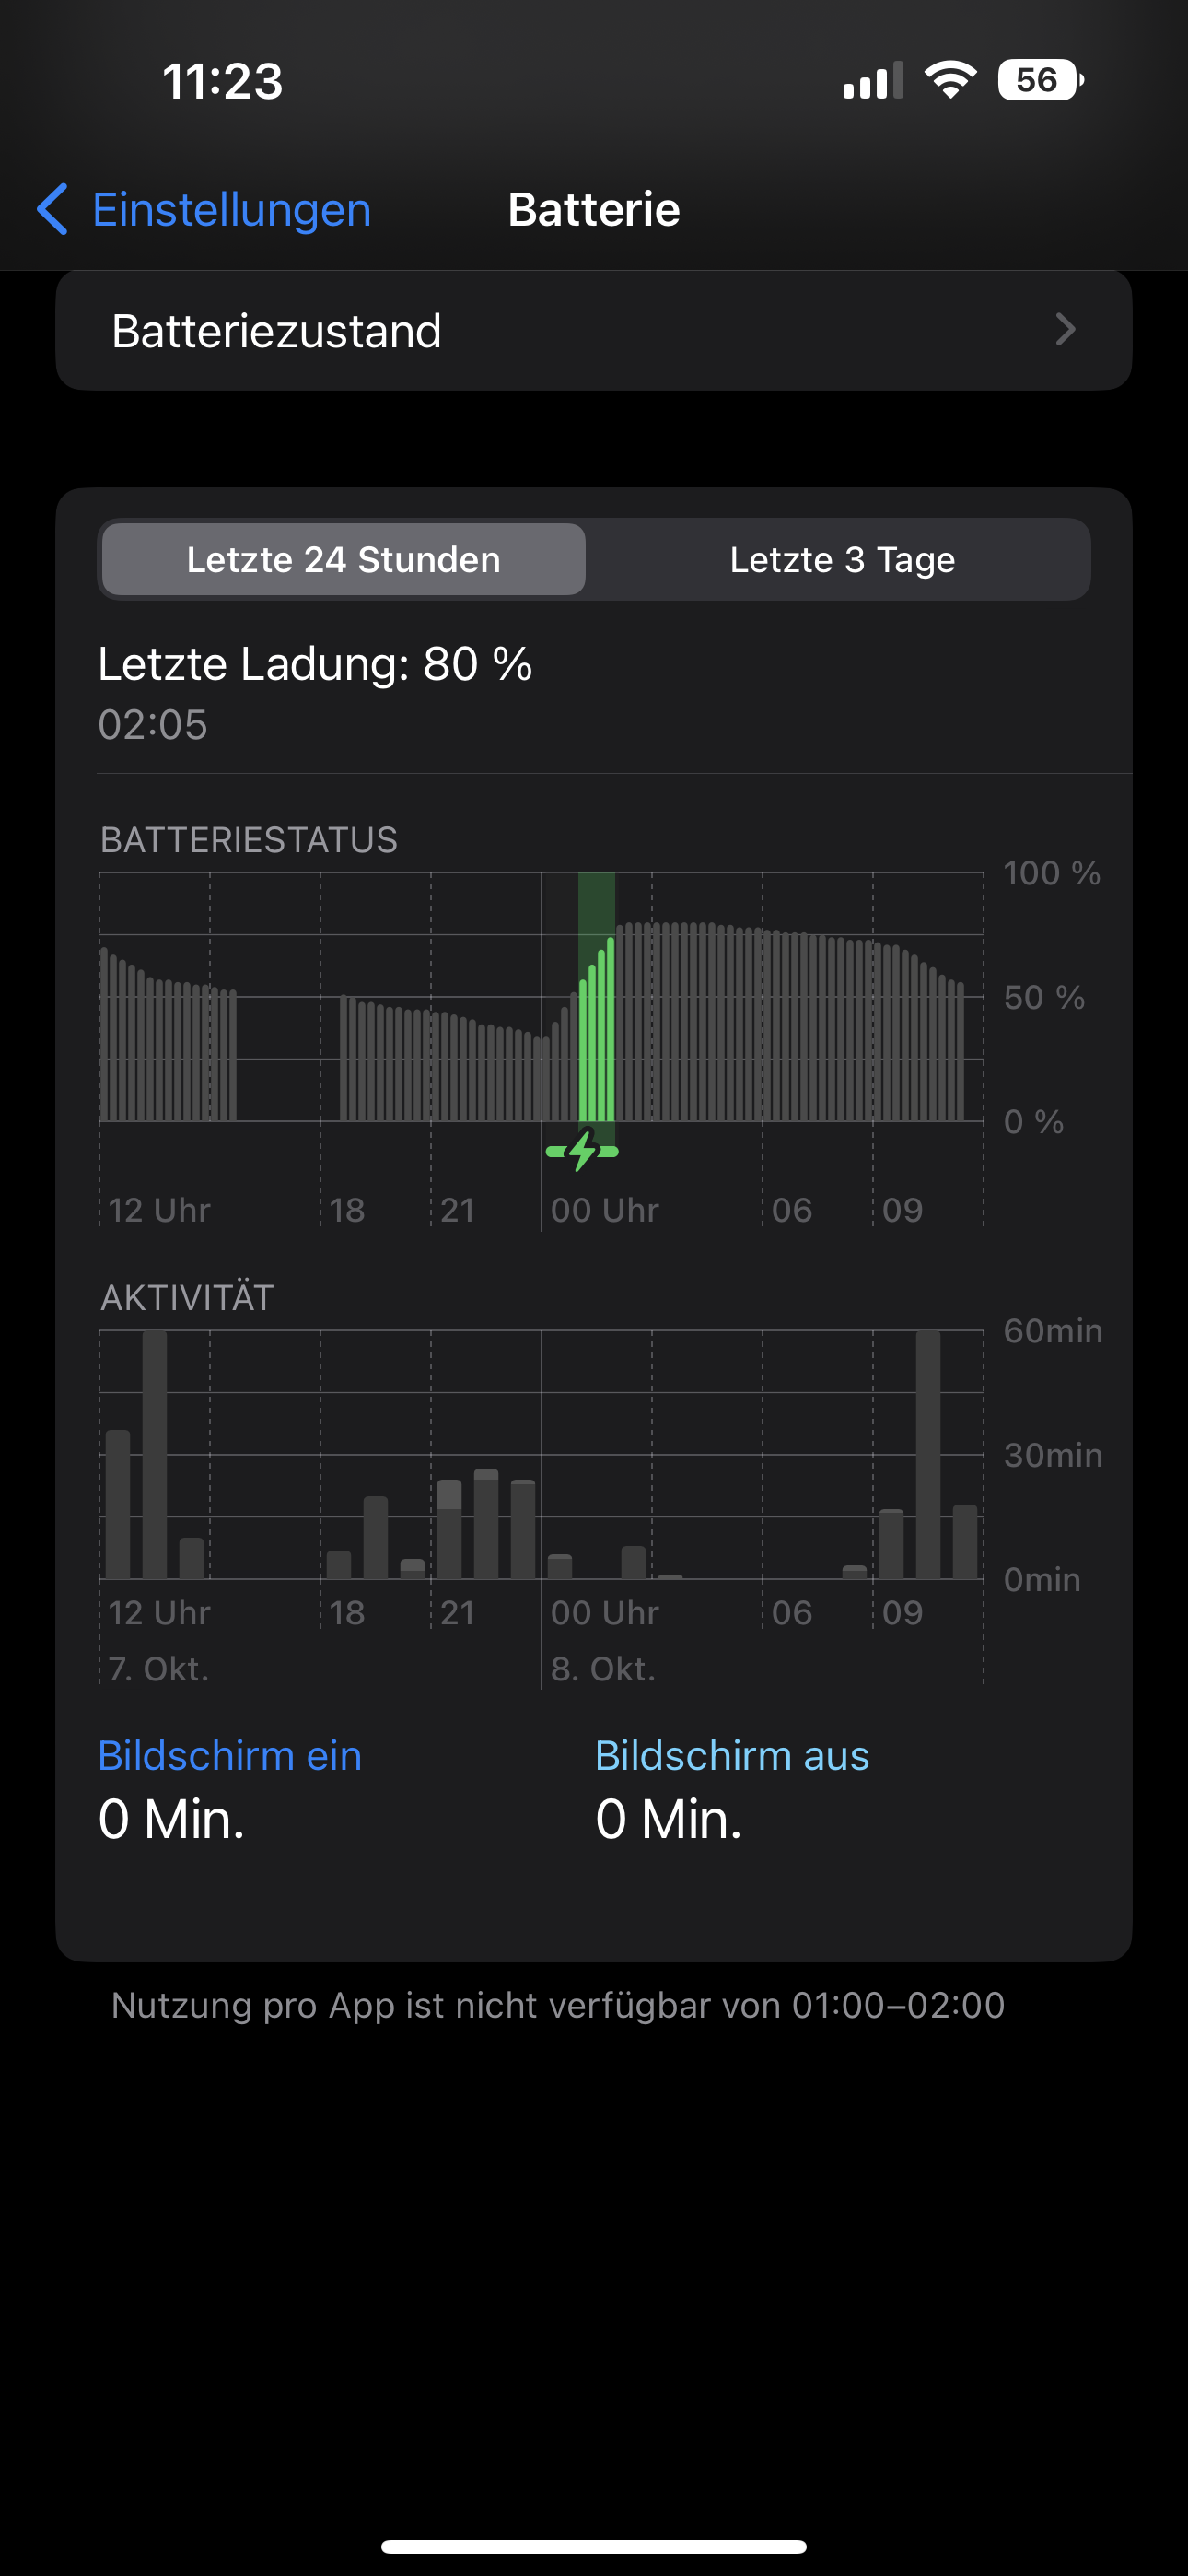Tap the green charging bolt icon
This screenshot has width=1188, height=2576.
583,1150
